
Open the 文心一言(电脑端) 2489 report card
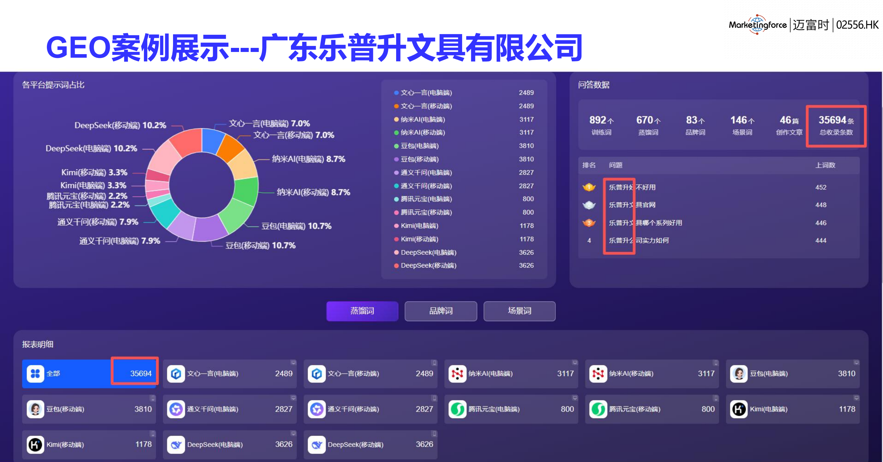pyautogui.click(x=230, y=373)
